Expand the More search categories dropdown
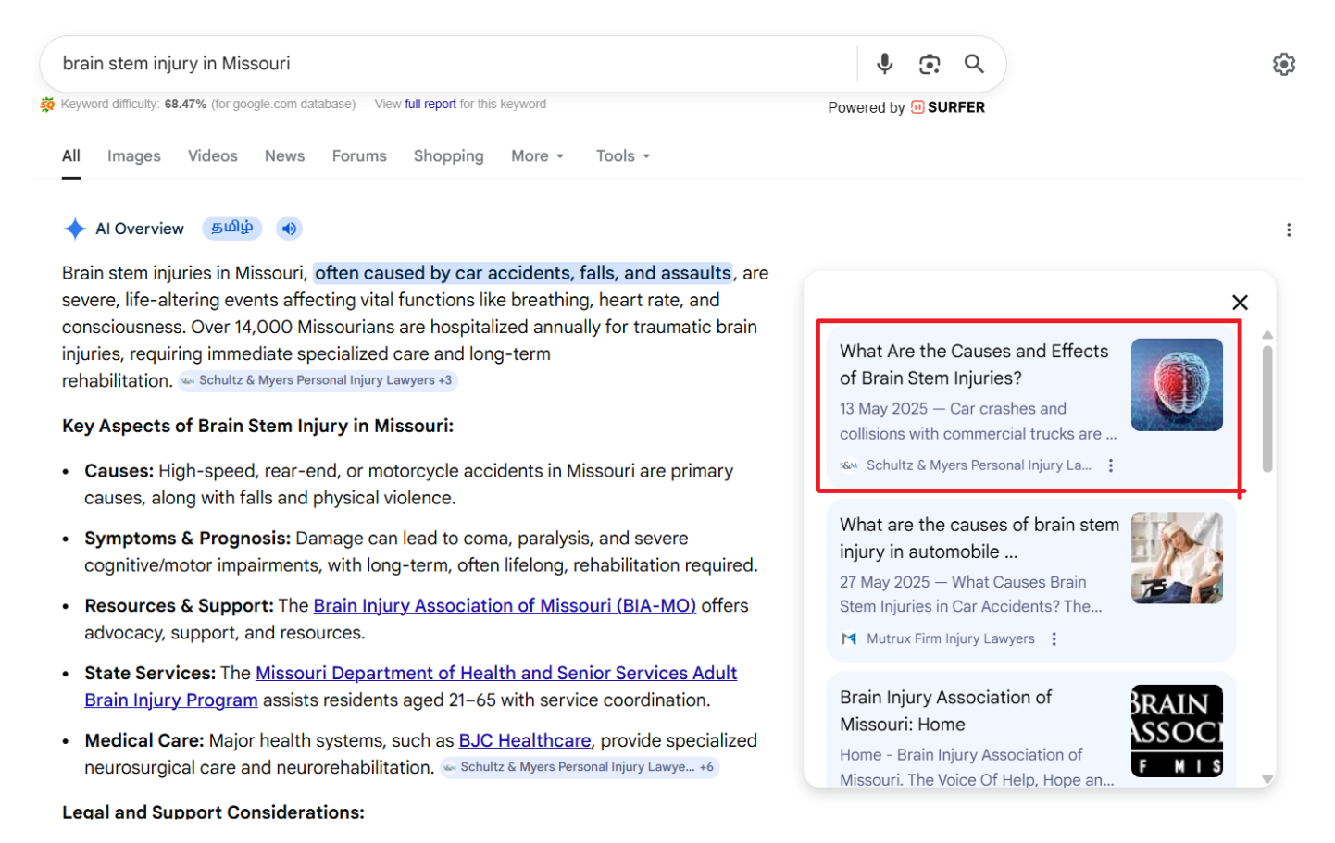This screenshot has height=843, width=1335. tap(538, 155)
